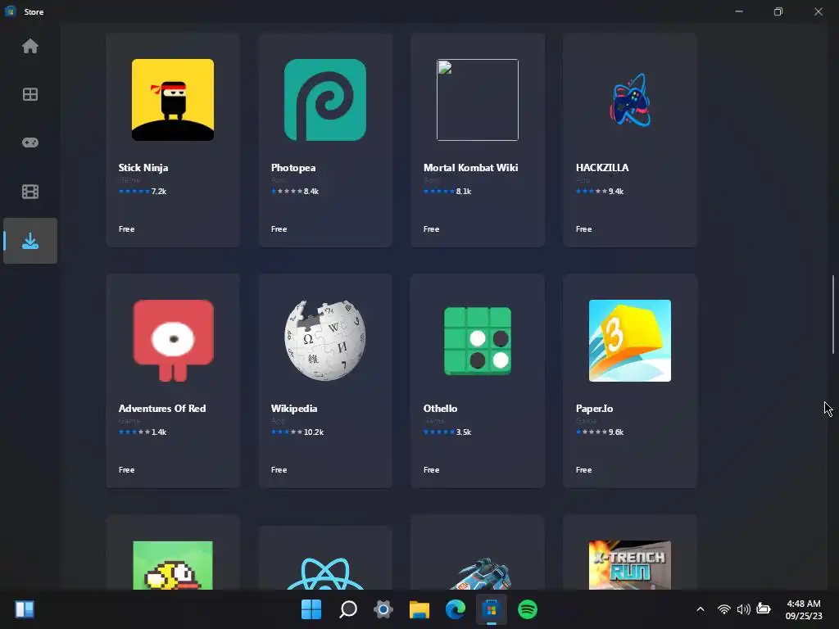839x629 pixels.
Task: Click the Free price on Photopea
Action: tap(279, 229)
